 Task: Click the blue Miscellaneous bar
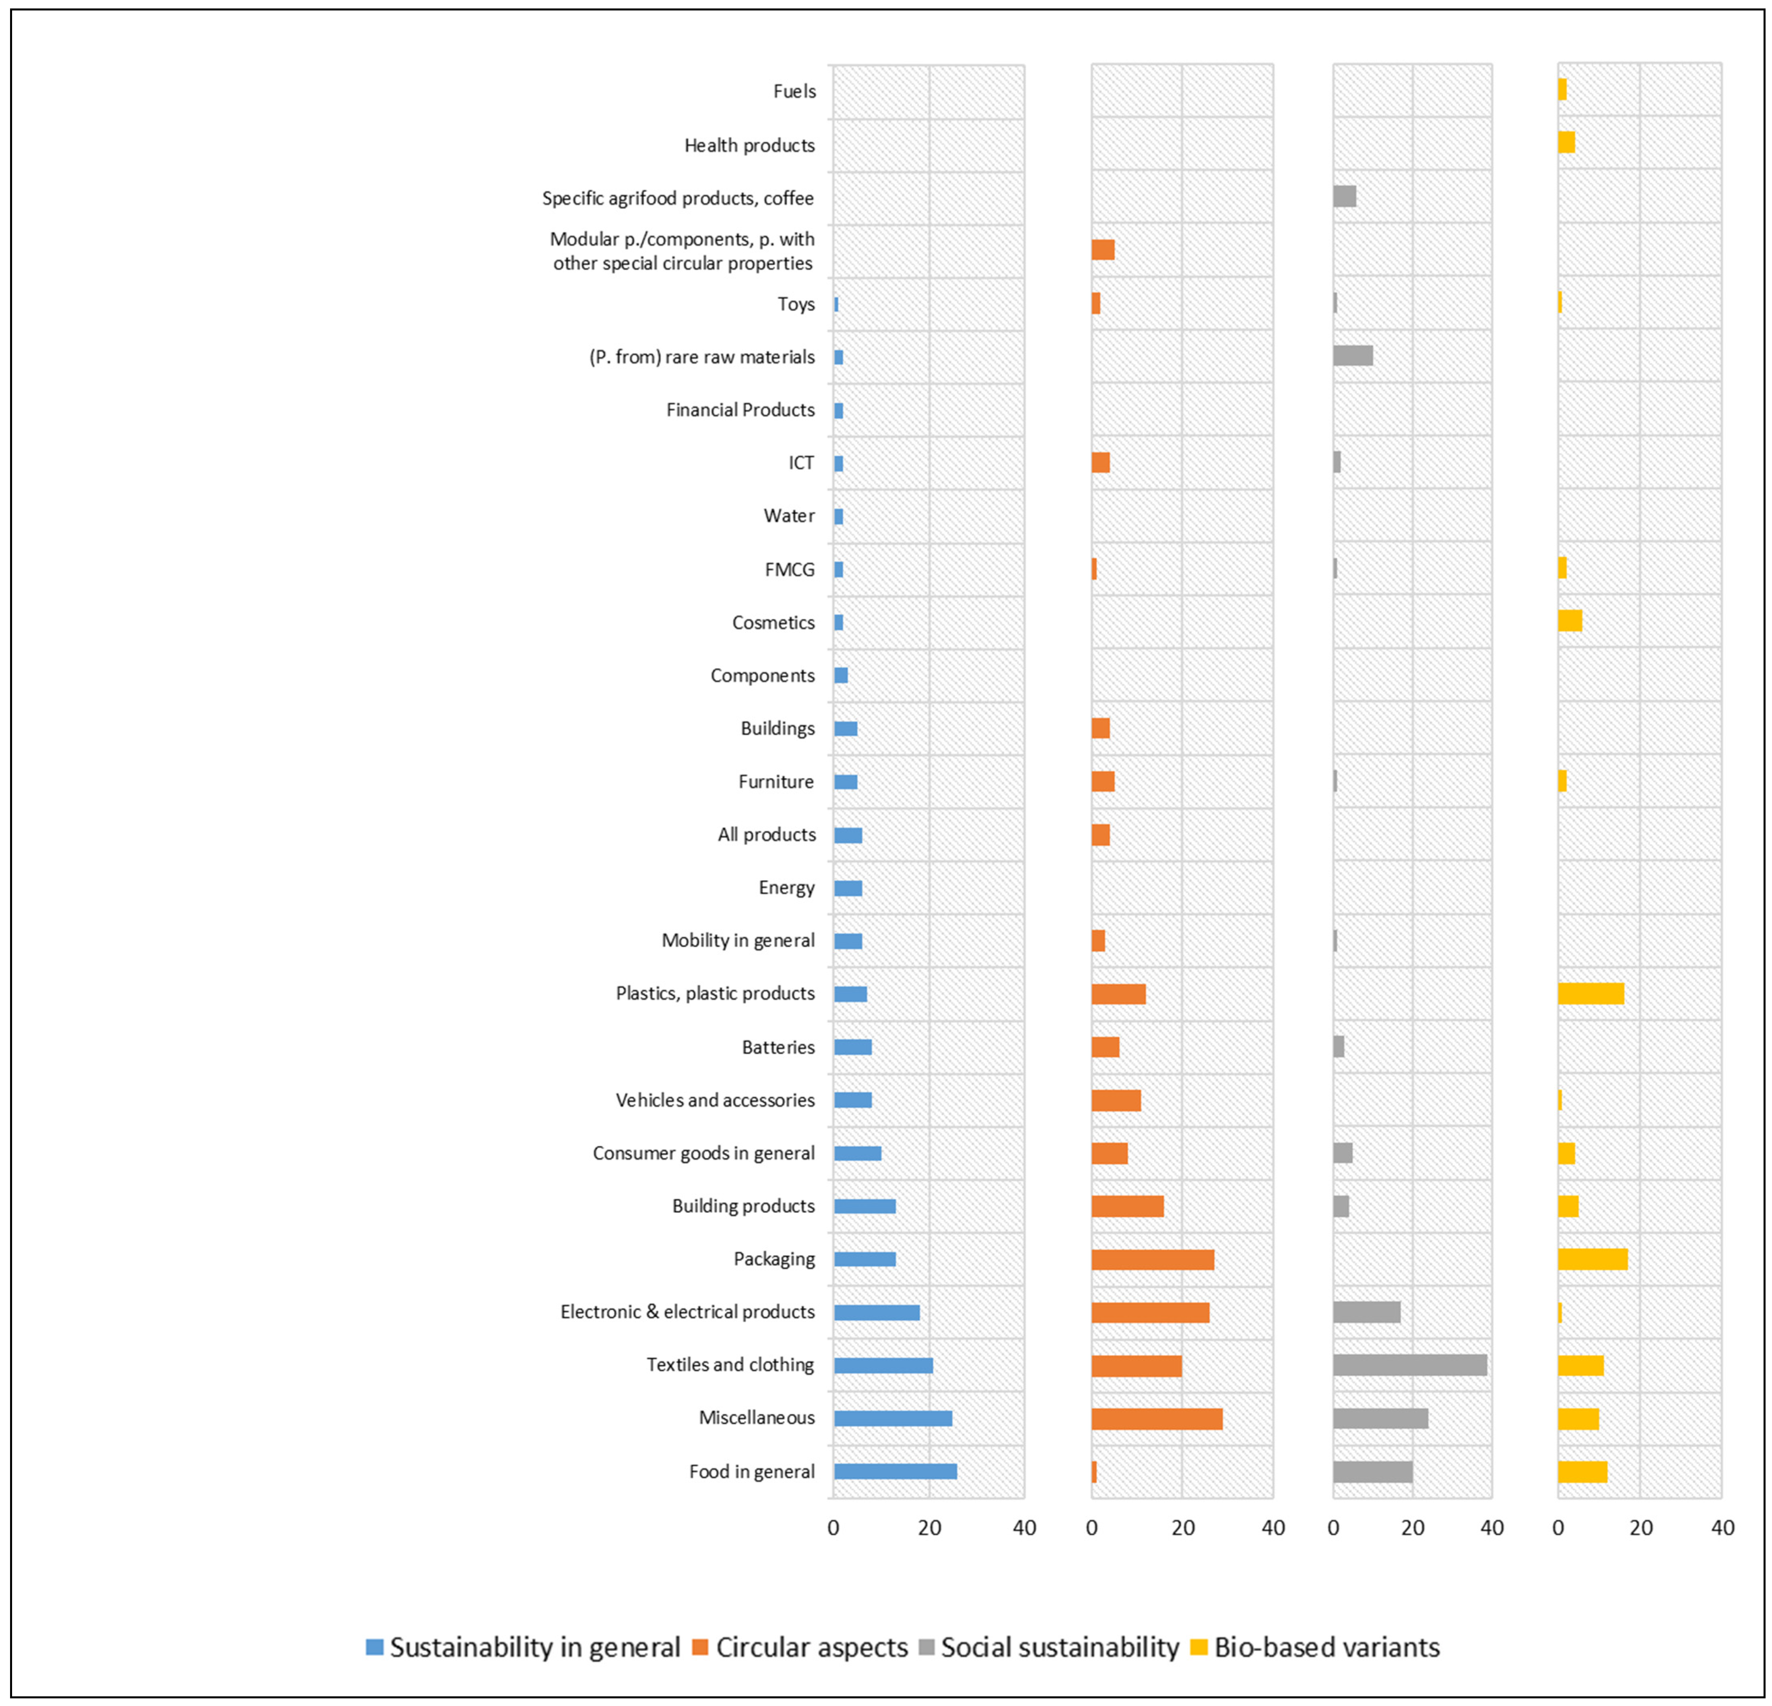click(x=892, y=1418)
